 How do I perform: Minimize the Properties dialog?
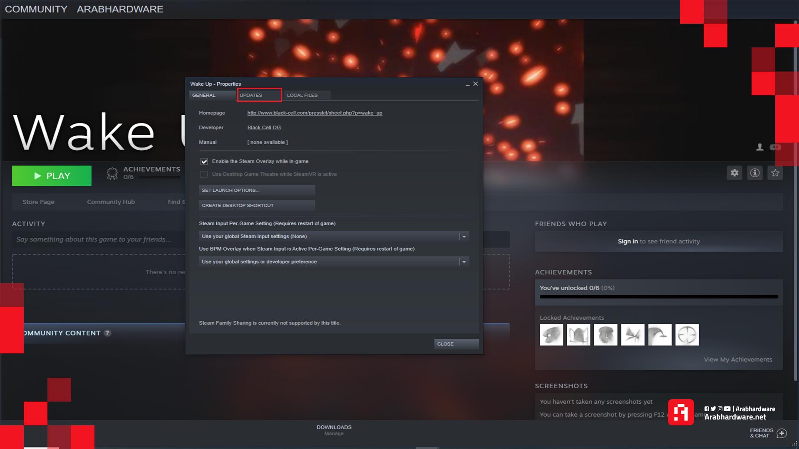(467, 84)
